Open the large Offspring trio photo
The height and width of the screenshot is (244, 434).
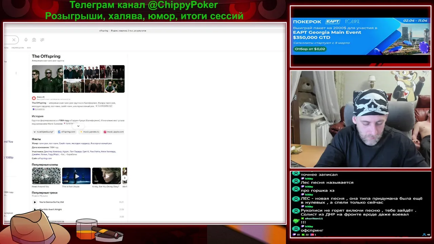[x=47, y=79]
